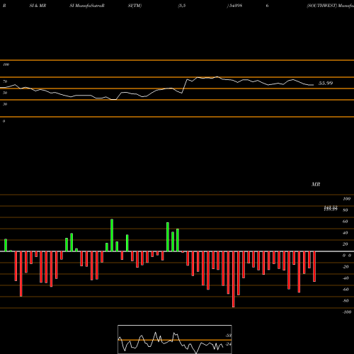Screen dimensions: 354x354
Task: Click the 24 value in the mini chart
Action: click(229, 344)
